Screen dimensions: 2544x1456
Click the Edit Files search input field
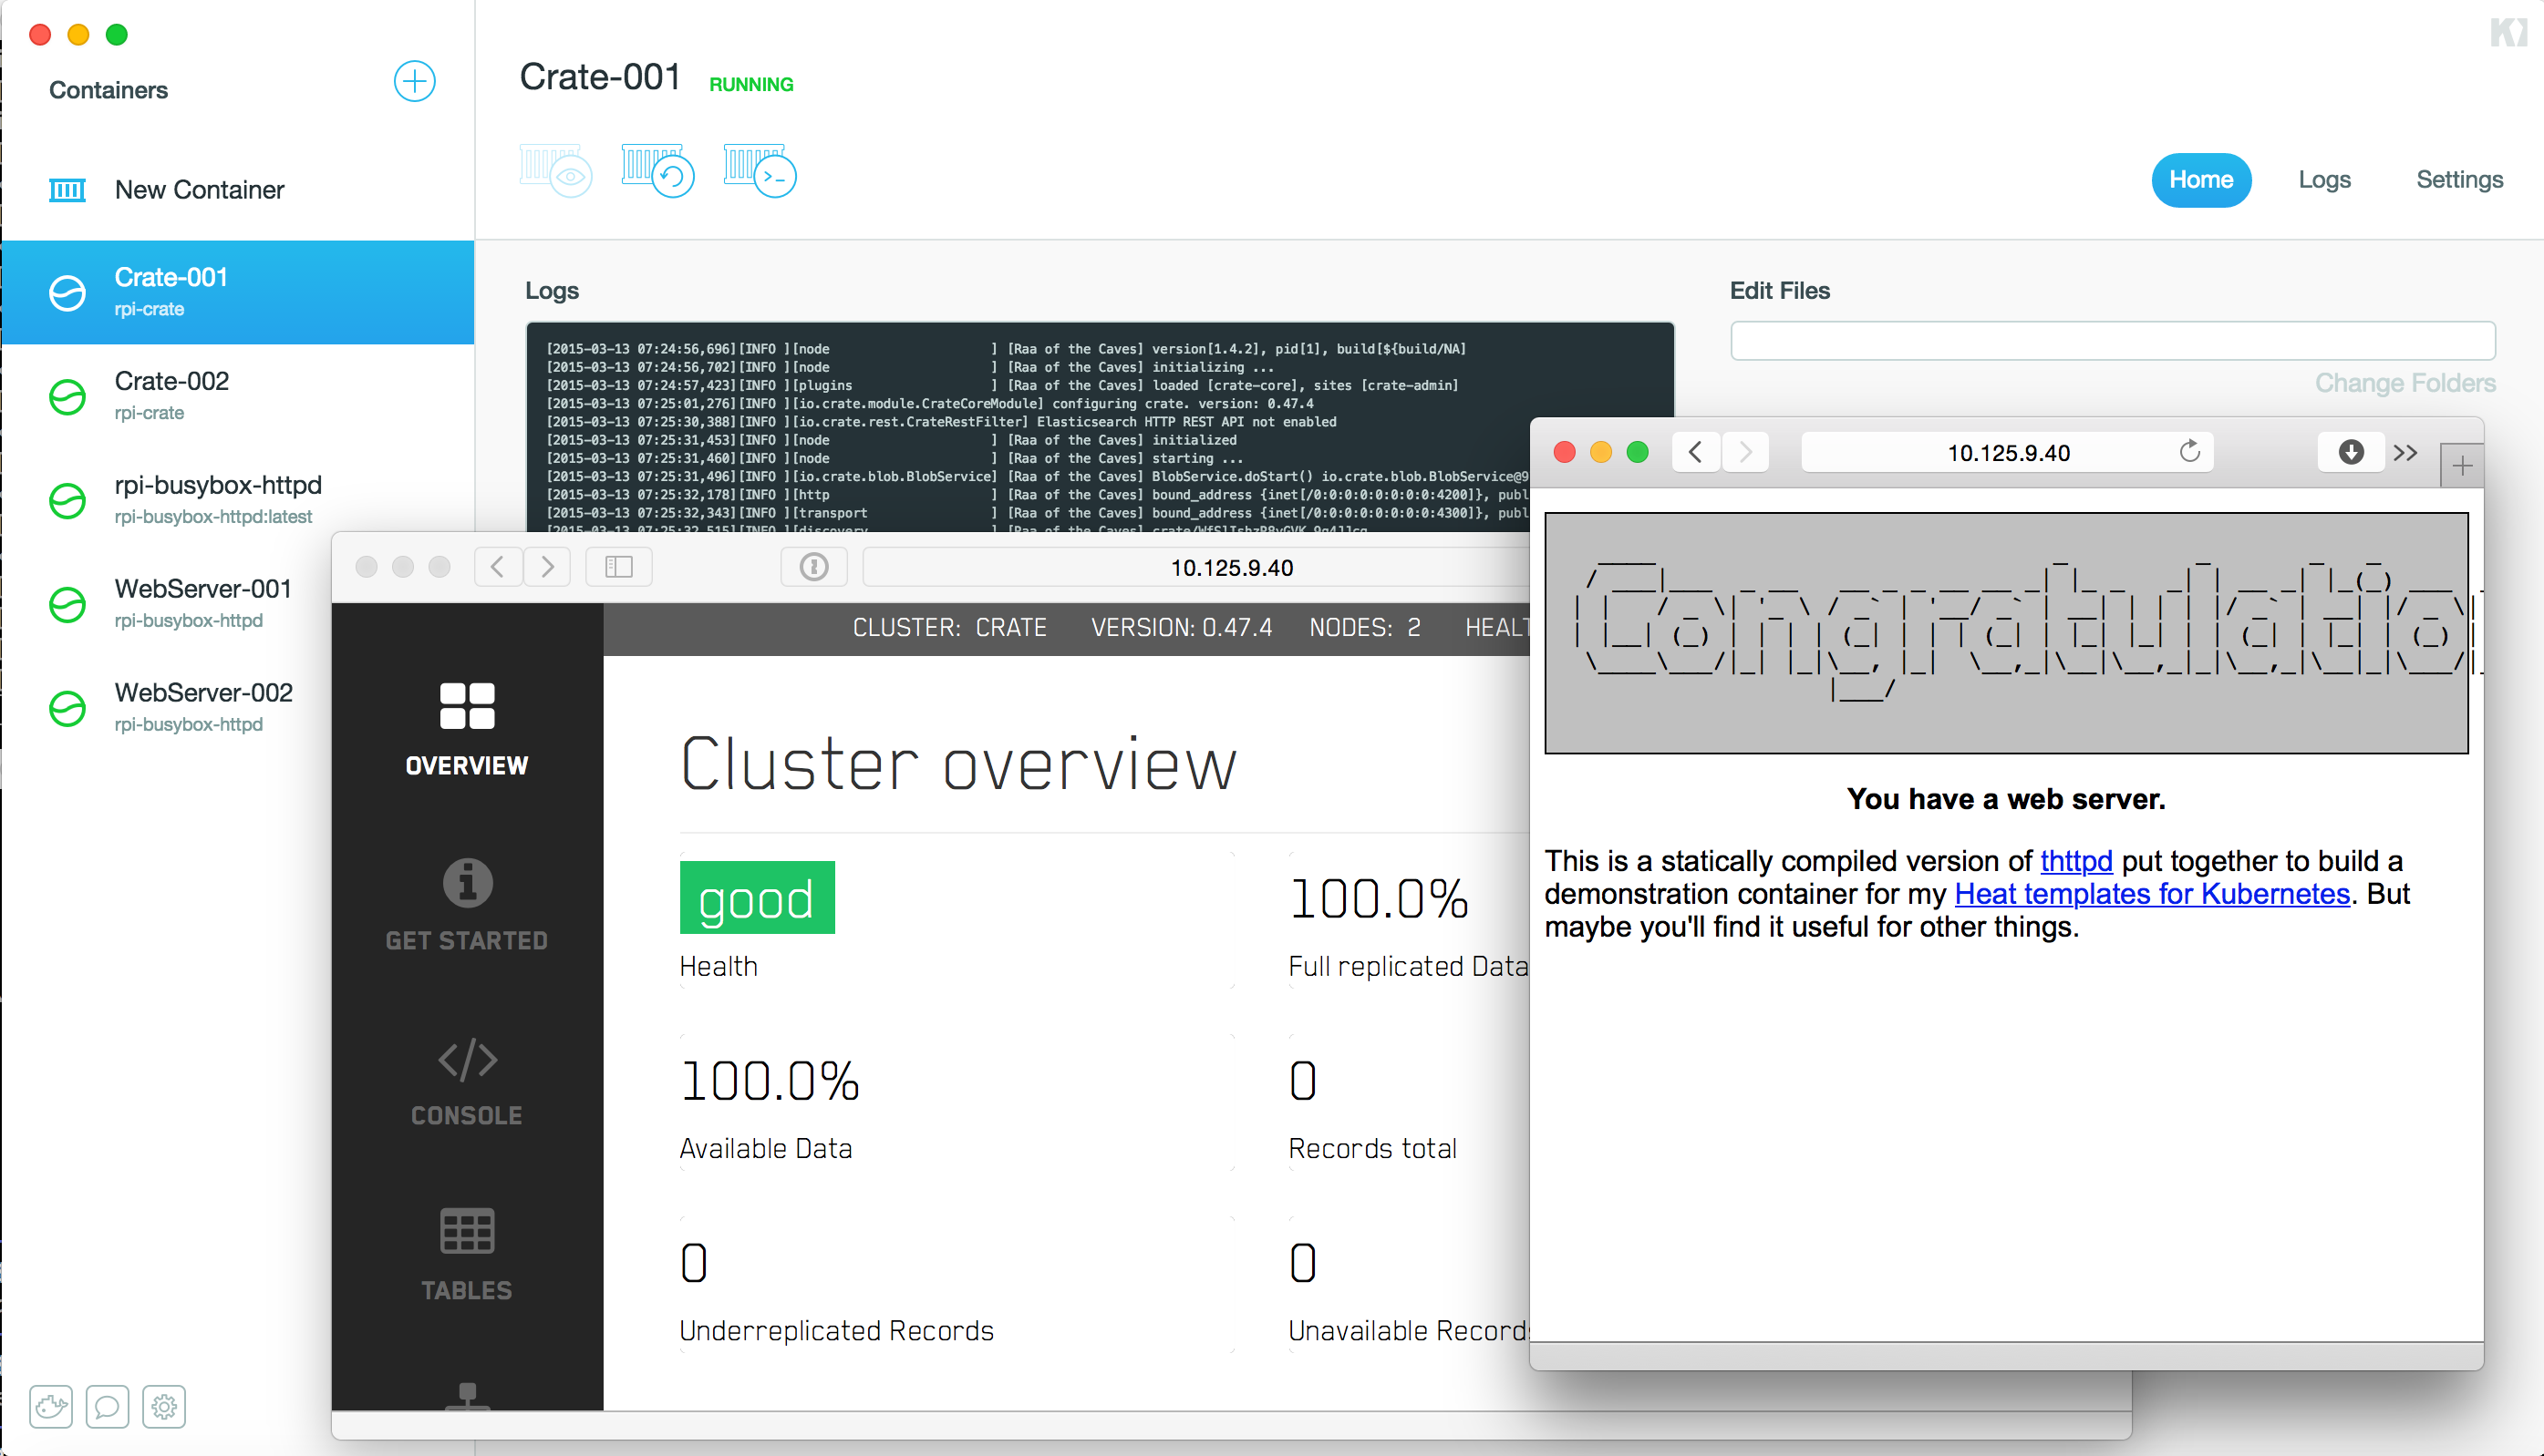point(2113,341)
